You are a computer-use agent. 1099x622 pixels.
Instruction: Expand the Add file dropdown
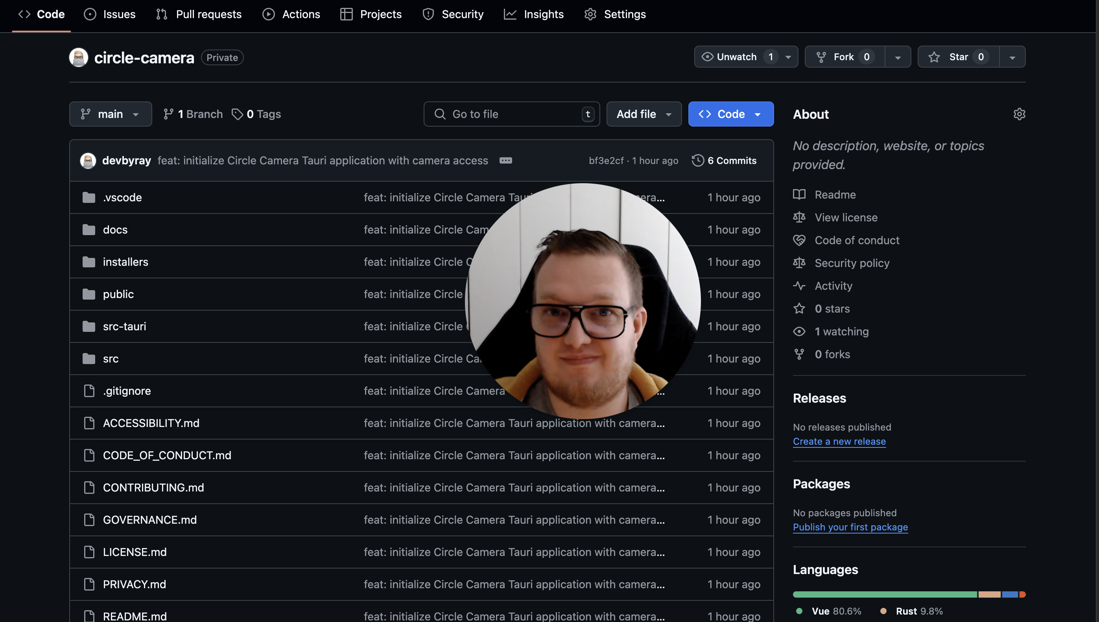click(644, 114)
